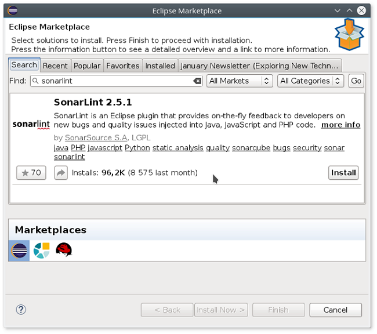Open the help question mark icon
Screen dimensions: 377x334
click(21, 310)
